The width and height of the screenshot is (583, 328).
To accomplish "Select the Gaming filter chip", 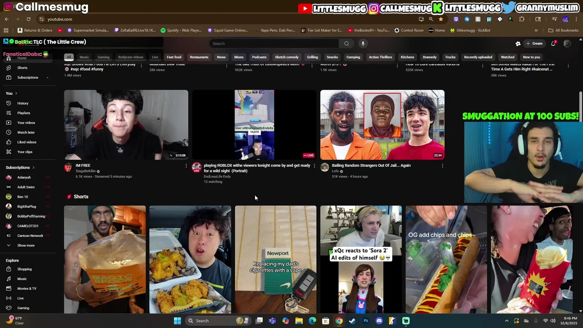I will tap(103, 57).
